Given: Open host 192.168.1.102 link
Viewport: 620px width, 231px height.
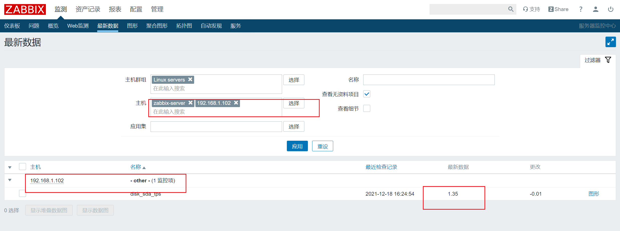Looking at the screenshot, I should coord(47,181).
